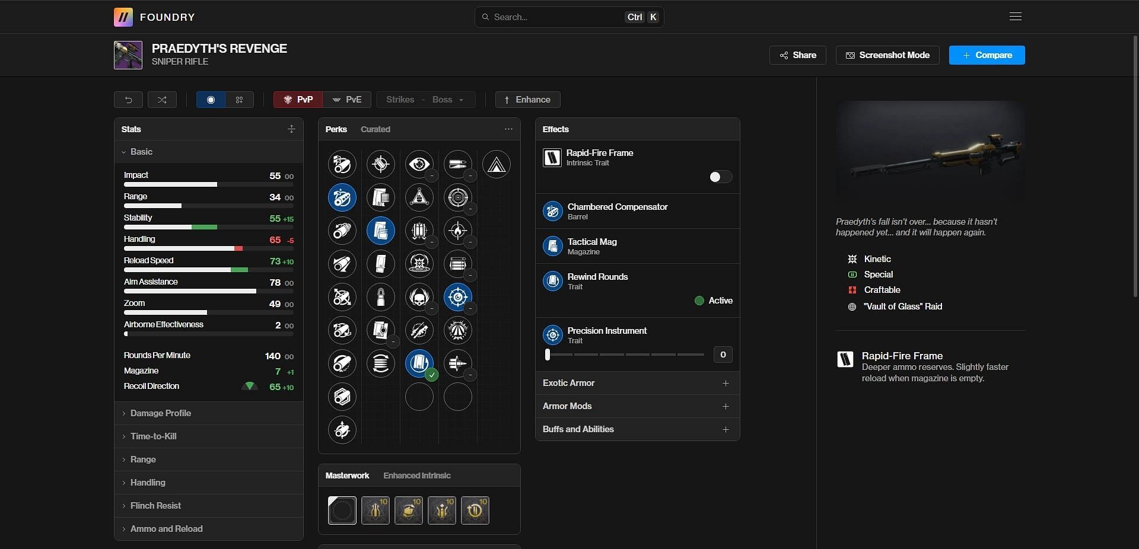This screenshot has width=1139, height=549.
Task: Toggle the Rapid-Fire Frame switch
Action: tap(721, 177)
